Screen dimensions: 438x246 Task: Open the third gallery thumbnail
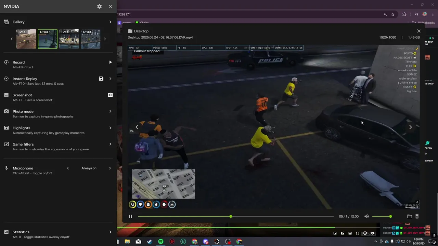[69, 39]
